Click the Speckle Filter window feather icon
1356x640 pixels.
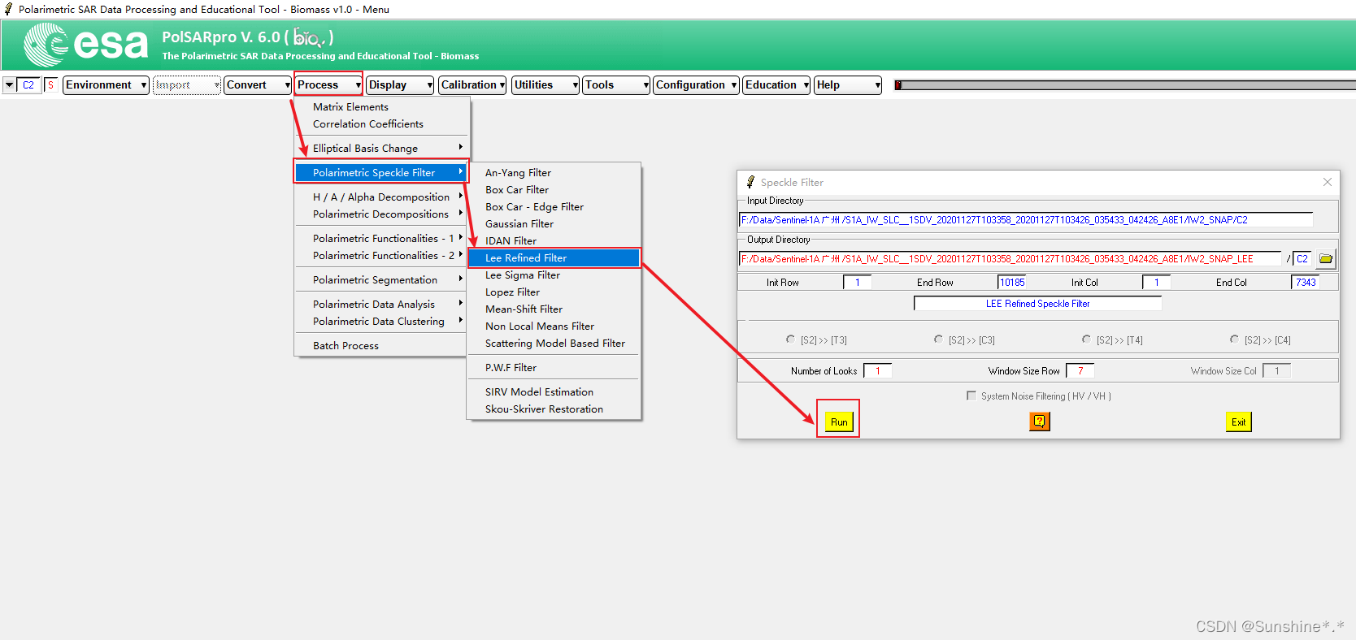750,182
